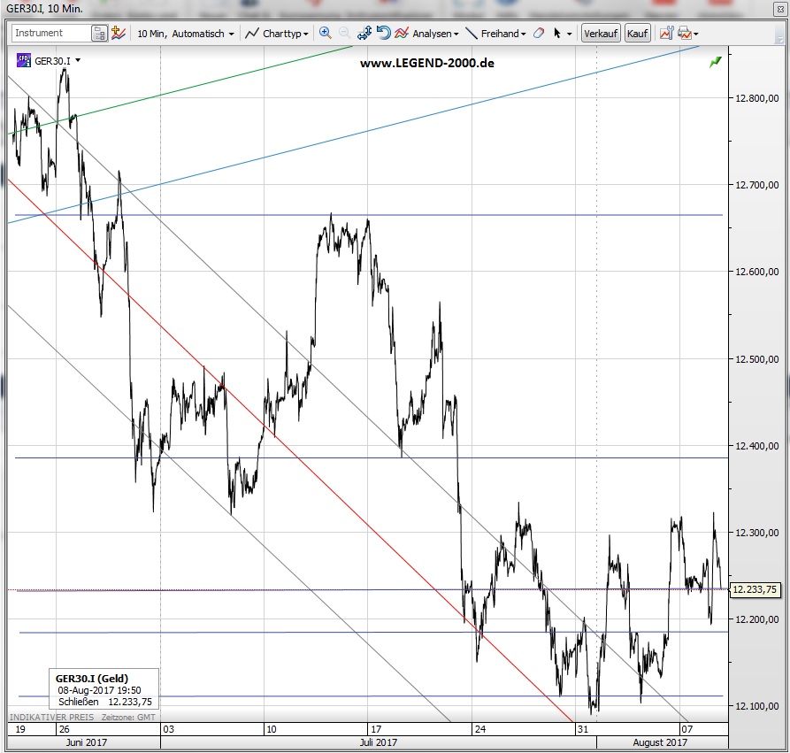Click the zoom out magnifier

pos(344,34)
